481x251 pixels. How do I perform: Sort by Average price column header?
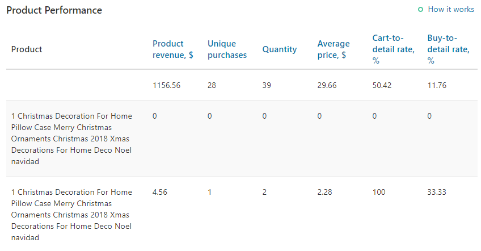[334, 49]
